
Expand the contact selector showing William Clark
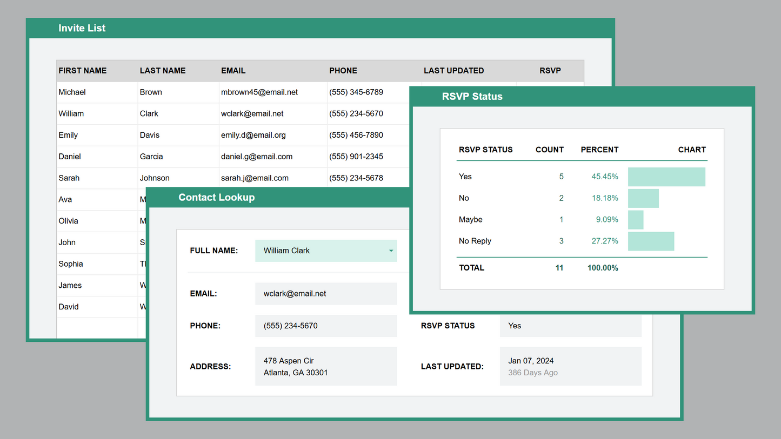[326, 251]
